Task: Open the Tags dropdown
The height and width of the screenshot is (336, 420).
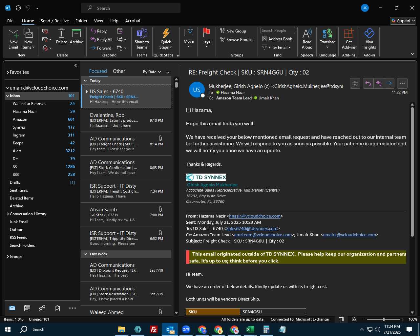Action: coord(206,39)
